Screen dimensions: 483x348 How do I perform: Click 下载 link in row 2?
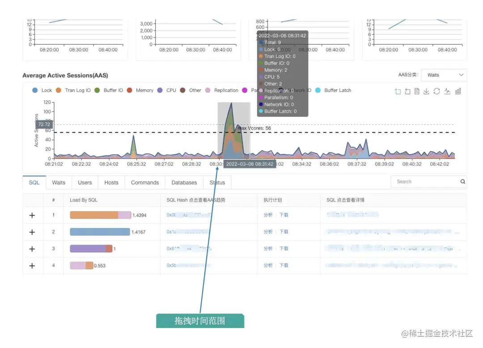point(284,232)
